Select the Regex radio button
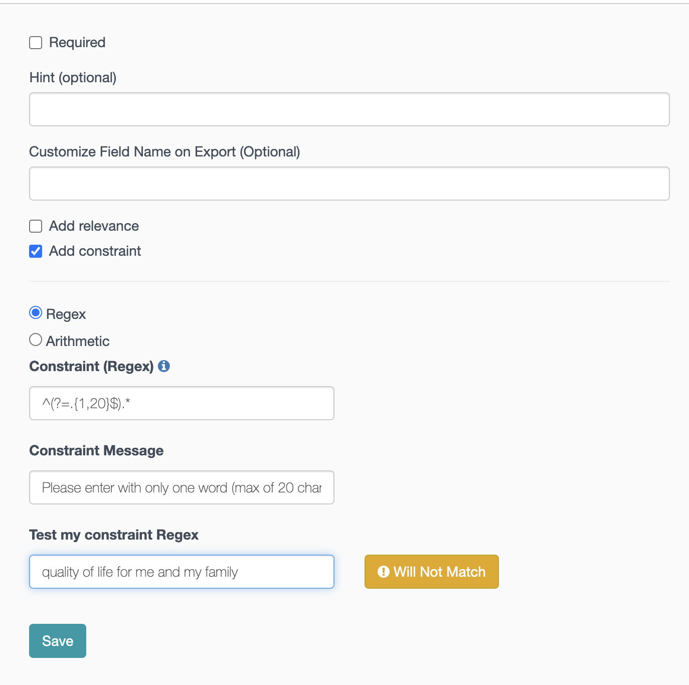Viewport: 689px width, 685px height. (36, 313)
